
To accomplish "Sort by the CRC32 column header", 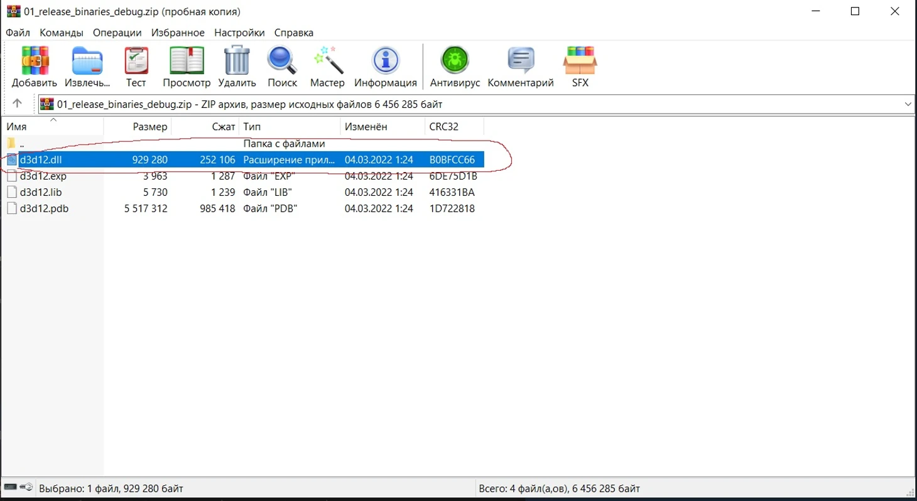I will pos(443,127).
